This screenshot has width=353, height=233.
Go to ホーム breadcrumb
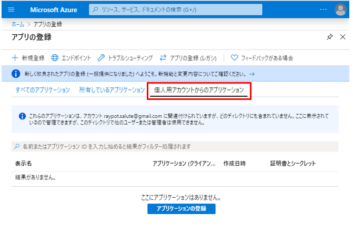coord(17,24)
